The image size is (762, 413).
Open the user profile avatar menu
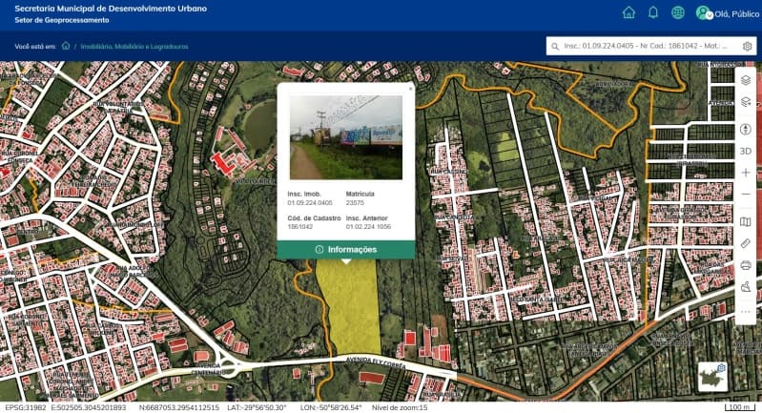click(x=704, y=13)
